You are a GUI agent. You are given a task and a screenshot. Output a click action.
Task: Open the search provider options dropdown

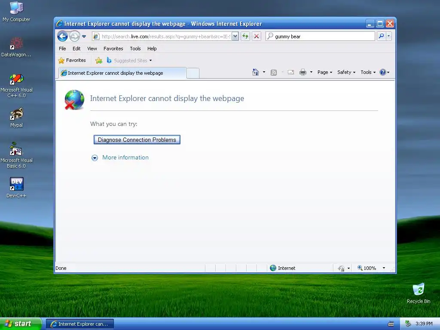(x=388, y=36)
